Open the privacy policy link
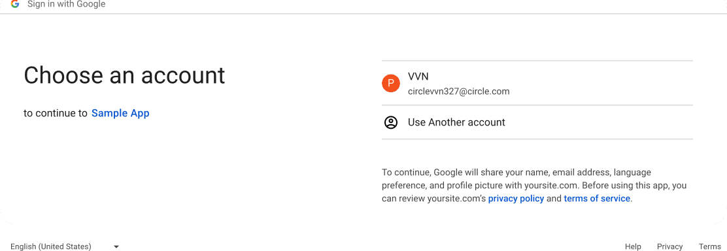Image resolution: width=727 pixels, height=251 pixels. pyautogui.click(x=516, y=199)
